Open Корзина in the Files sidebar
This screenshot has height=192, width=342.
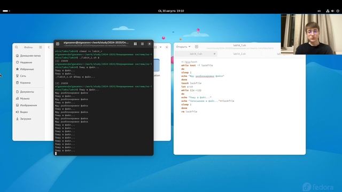tap(28, 83)
